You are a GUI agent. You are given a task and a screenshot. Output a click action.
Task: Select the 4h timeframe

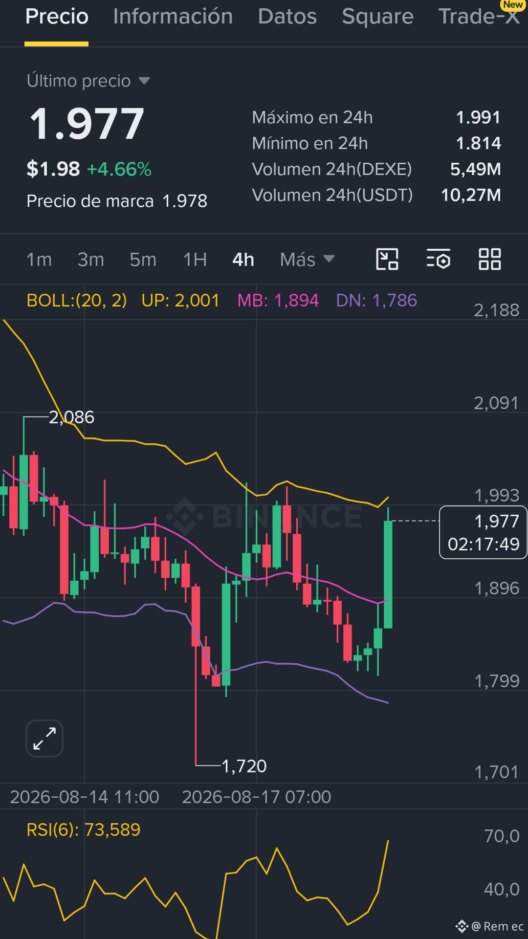[x=243, y=260]
